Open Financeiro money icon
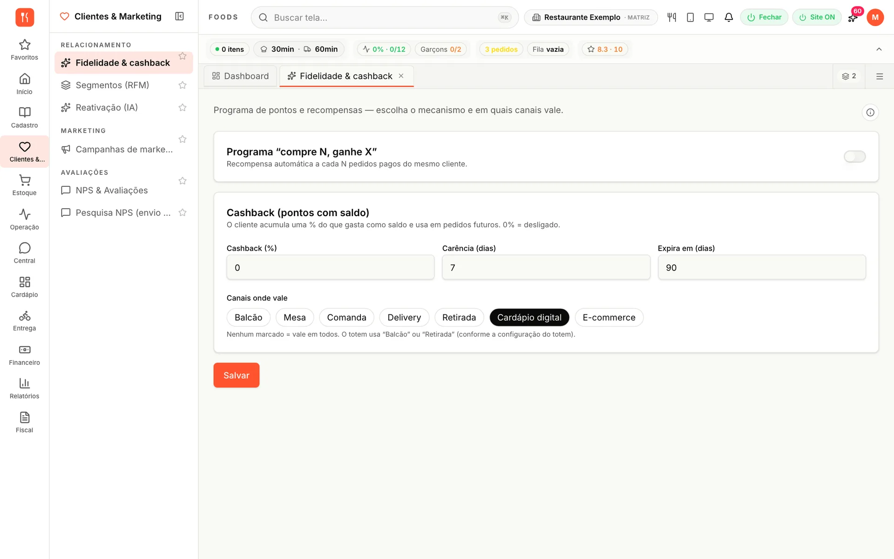The image size is (894, 559). 24,355
